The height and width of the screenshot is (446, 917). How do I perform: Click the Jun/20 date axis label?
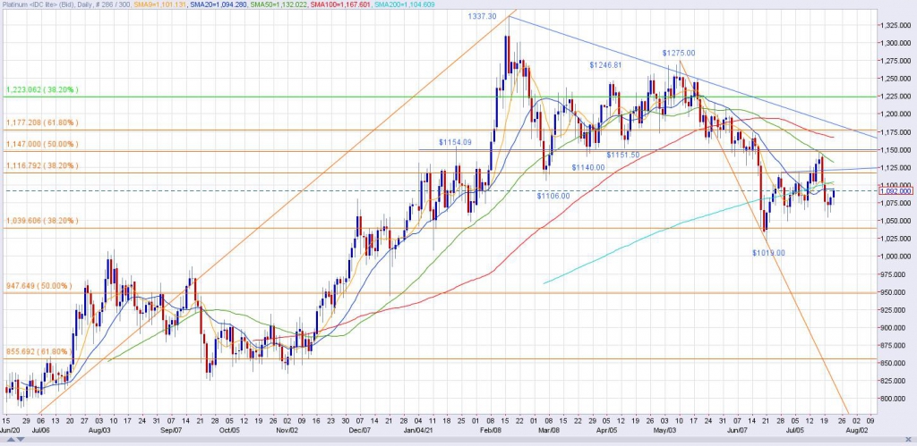[x=8, y=429]
